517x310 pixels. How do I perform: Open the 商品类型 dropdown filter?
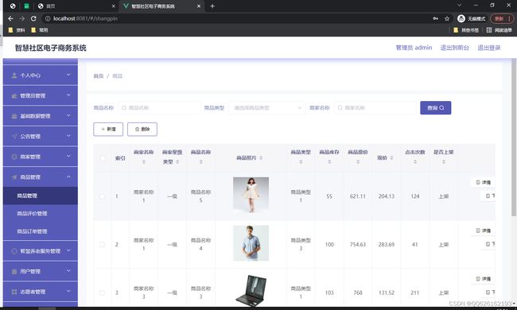click(x=266, y=108)
